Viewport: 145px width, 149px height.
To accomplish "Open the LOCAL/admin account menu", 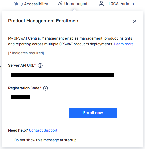I will 121,4.
